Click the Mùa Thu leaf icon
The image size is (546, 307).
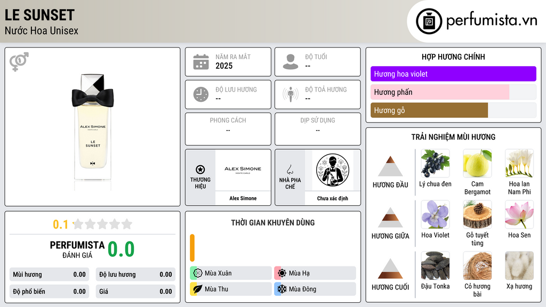tap(198, 289)
